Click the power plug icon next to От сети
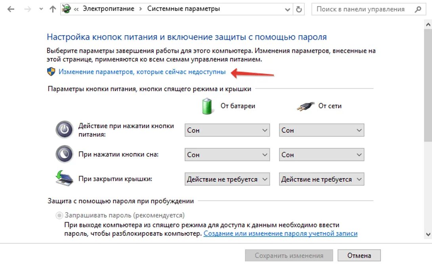The height and width of the screenshot is (267, 432). click(306, 106)
